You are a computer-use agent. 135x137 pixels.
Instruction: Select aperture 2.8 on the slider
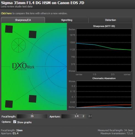90,116
